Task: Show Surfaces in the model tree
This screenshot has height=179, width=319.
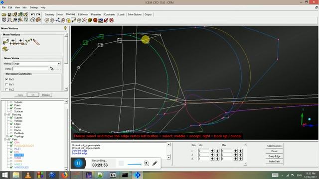Action: (x=11, y=111)
